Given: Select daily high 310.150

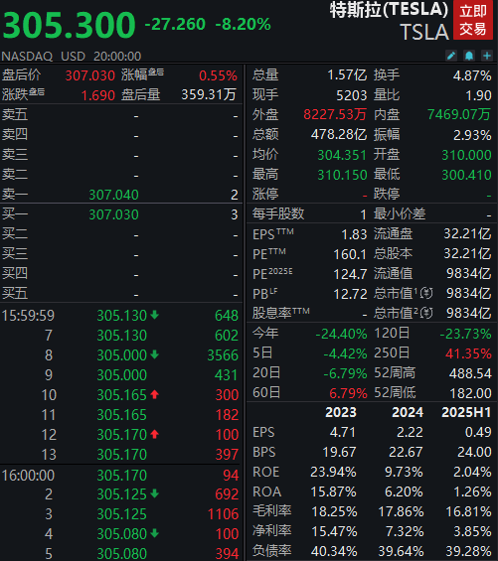Looking at the screenshot, I should click(x=342, y=175).
